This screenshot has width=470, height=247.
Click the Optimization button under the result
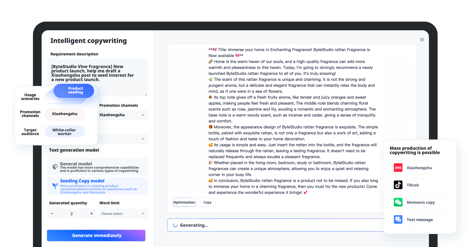point(184,202)
